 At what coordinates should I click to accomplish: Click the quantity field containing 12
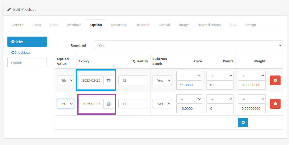[x=133, y=80]
